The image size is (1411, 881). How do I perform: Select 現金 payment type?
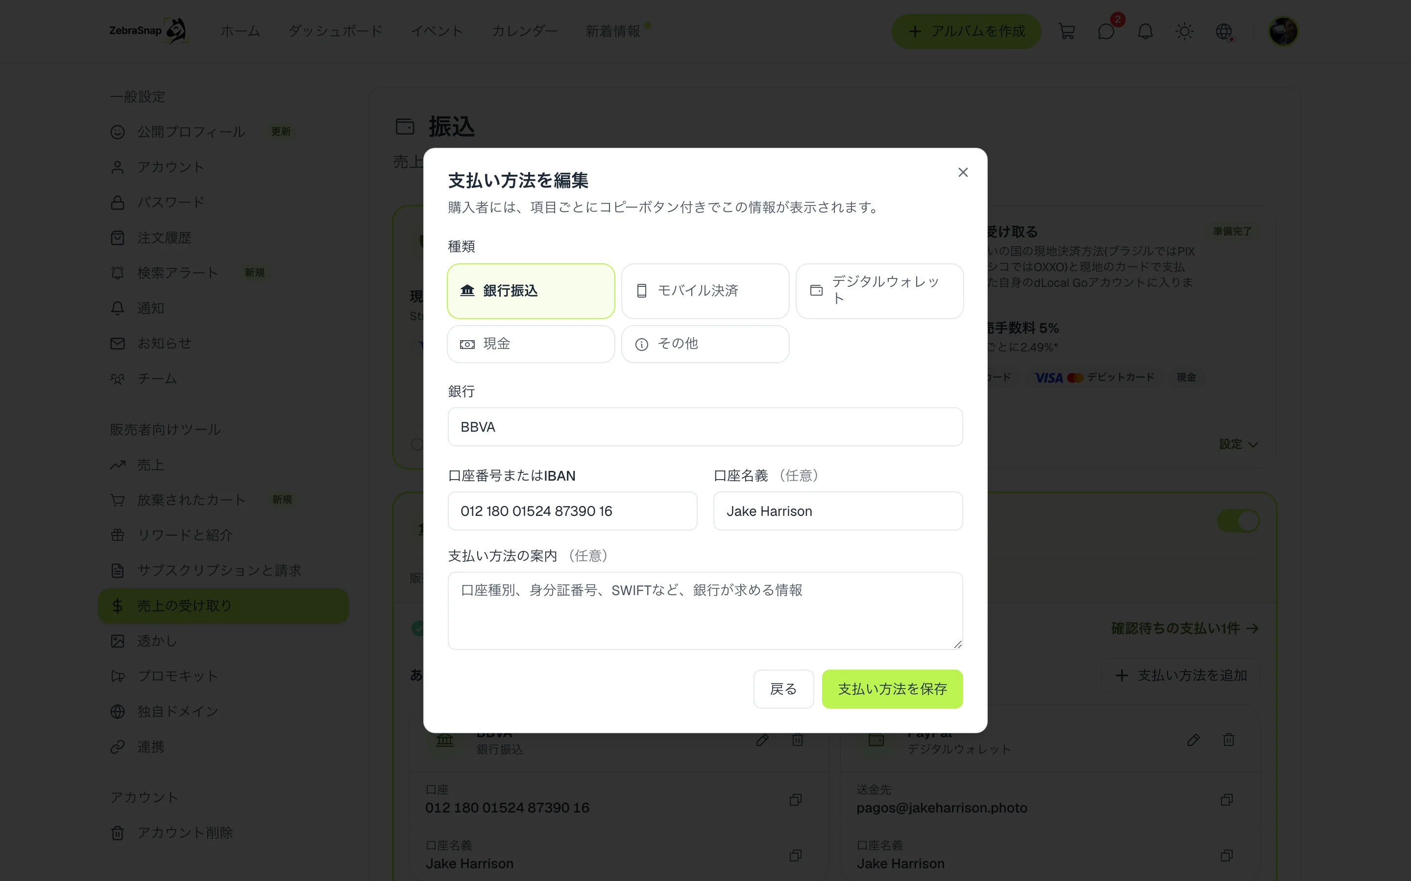(531, 344)
